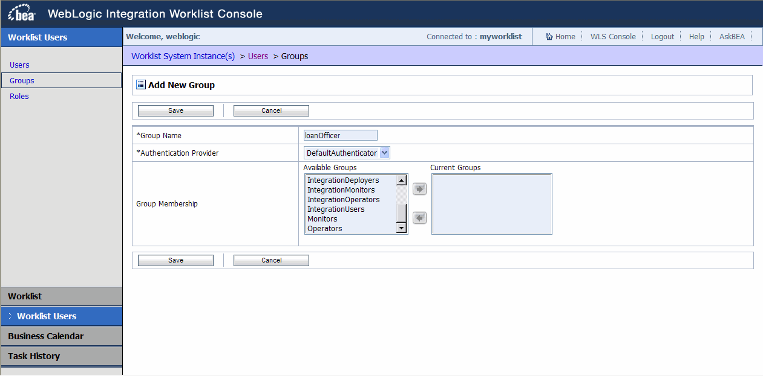Click the Logout link
Image resolution: width=763 pixels, height=376 pixels.
(663, 37)
